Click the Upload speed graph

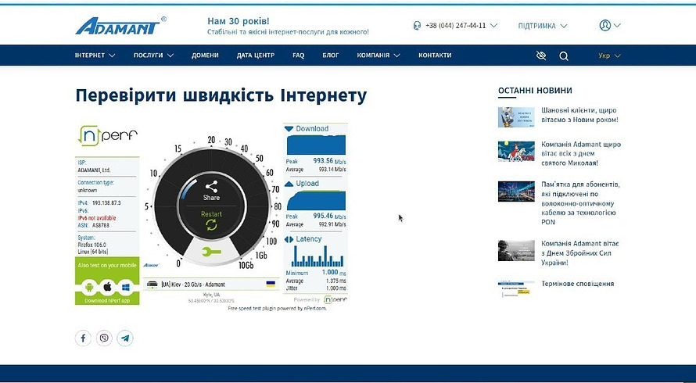click(x=316, y=200)
